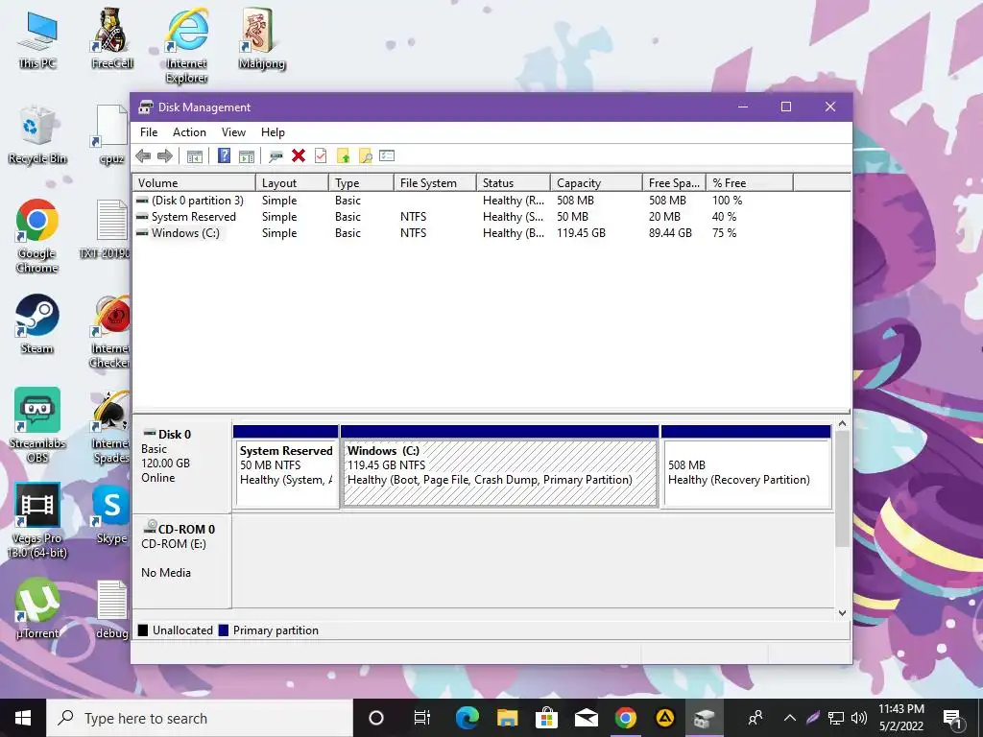The height and width of the screenshot is (737, 983).
Task: Open the Streamlabs OBS desktop shortcut
Action: click(x=37, y=425)
